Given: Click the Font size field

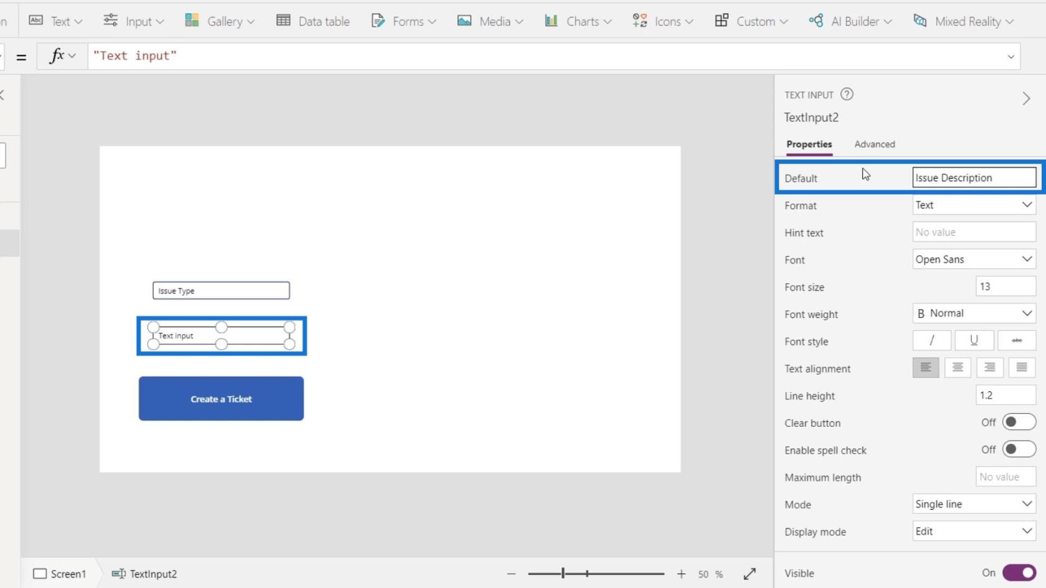Looking at the screenshot, I should click(x=1006, y=287).
